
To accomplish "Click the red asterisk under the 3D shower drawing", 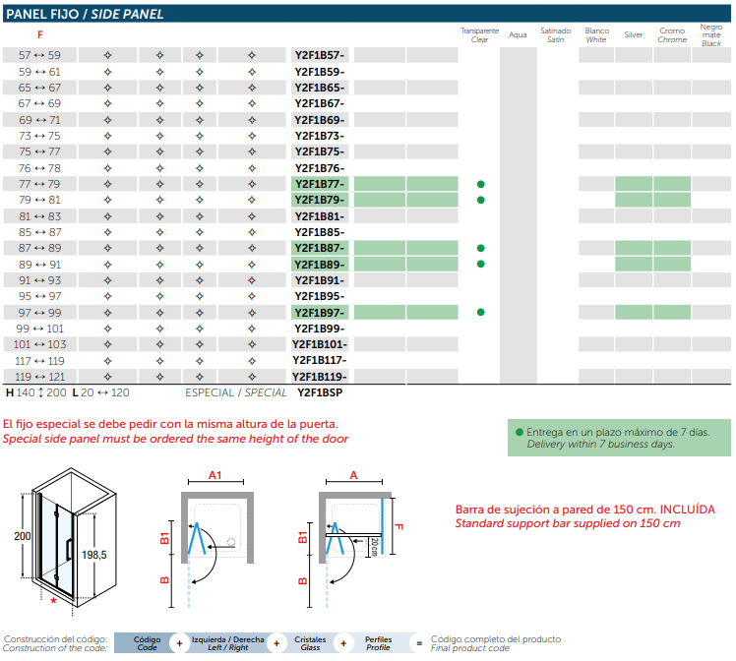I will (53, 598).
